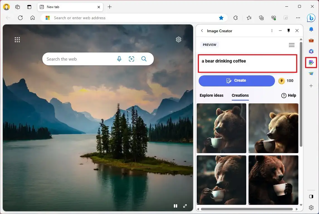The width and height of the screenshot is (319, 214).
Task: Open Microsoft 365 sidebar panel
Action: (x=311, y=51)
